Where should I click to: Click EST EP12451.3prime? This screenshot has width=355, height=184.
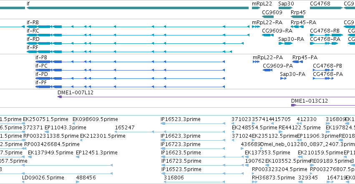pyautogui.click(x=97, y=153)
